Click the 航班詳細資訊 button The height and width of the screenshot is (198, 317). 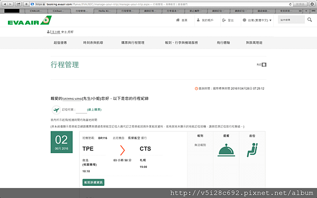click(x=94, y=182)
